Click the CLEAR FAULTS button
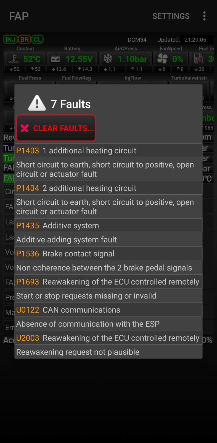 pyautogui.click(x=56, y=128)
